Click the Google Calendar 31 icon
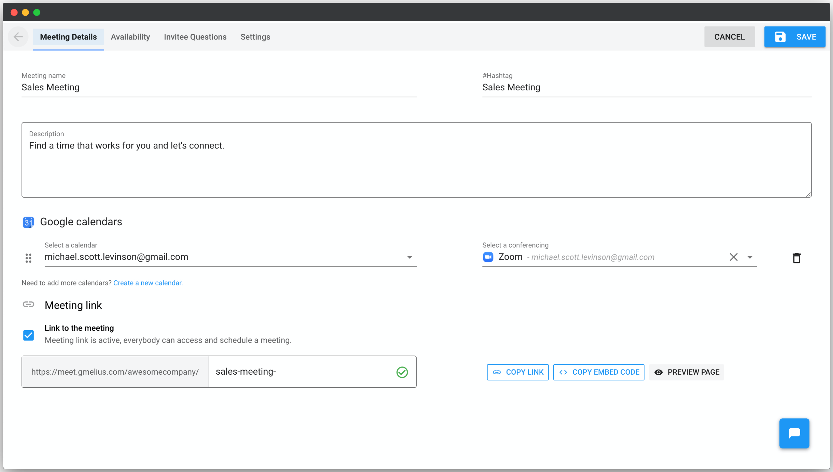Image resolution: width=833 pixels, height=472 pixels. point(29,222)
